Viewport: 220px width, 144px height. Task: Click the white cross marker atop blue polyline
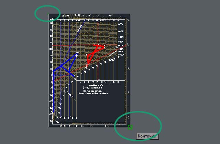coord(77,53)
